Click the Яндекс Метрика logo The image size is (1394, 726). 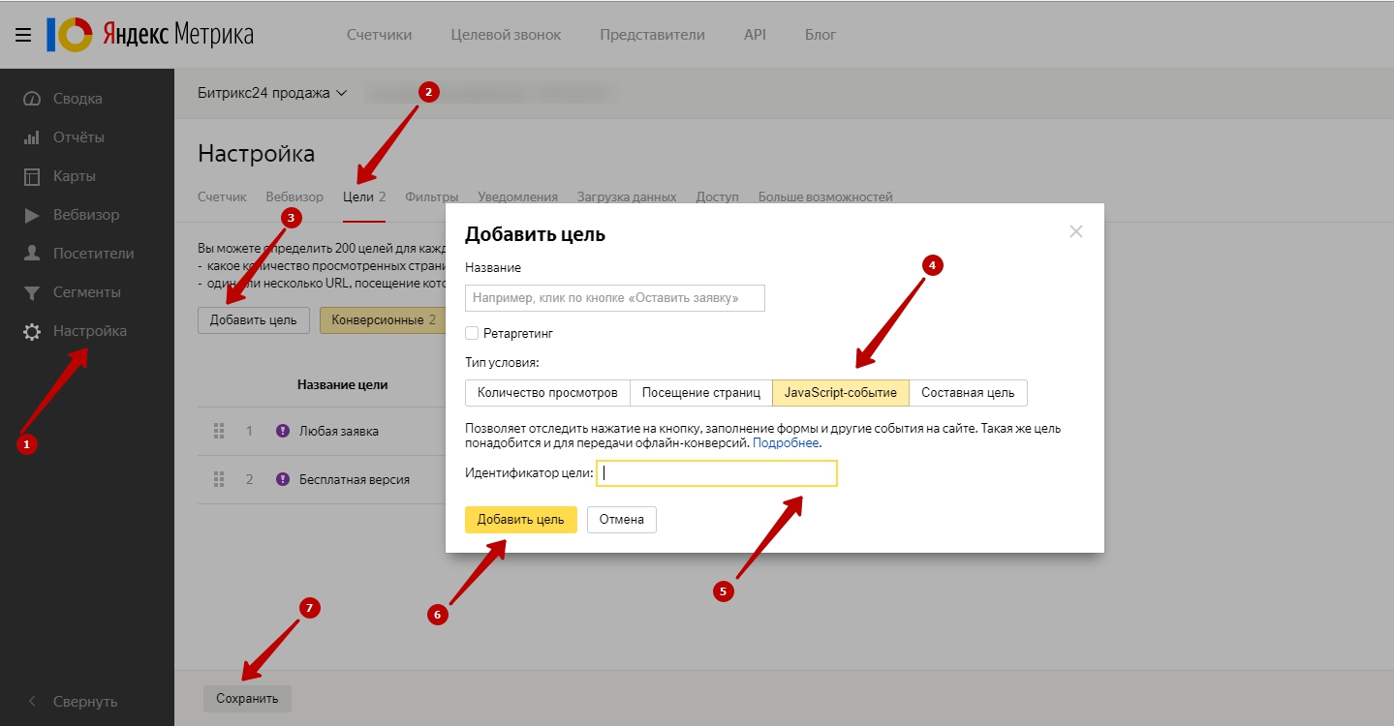150,35
